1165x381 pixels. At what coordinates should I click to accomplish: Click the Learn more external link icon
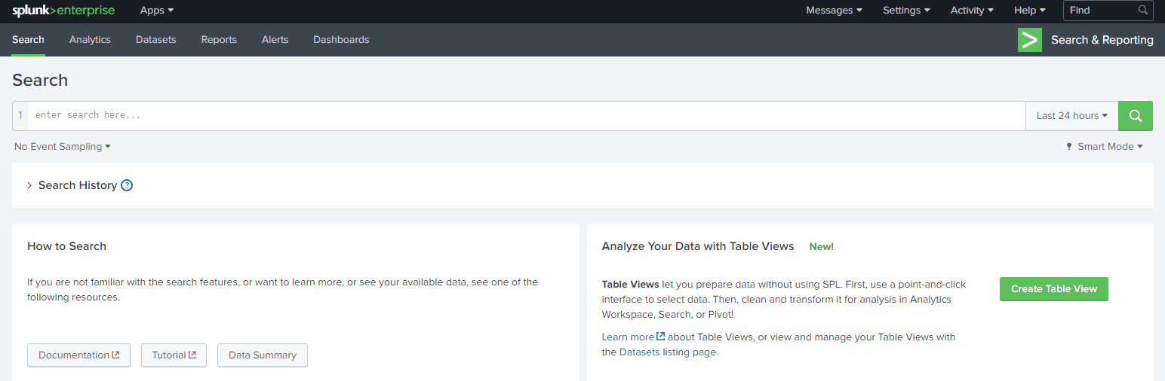click(661, 337)
